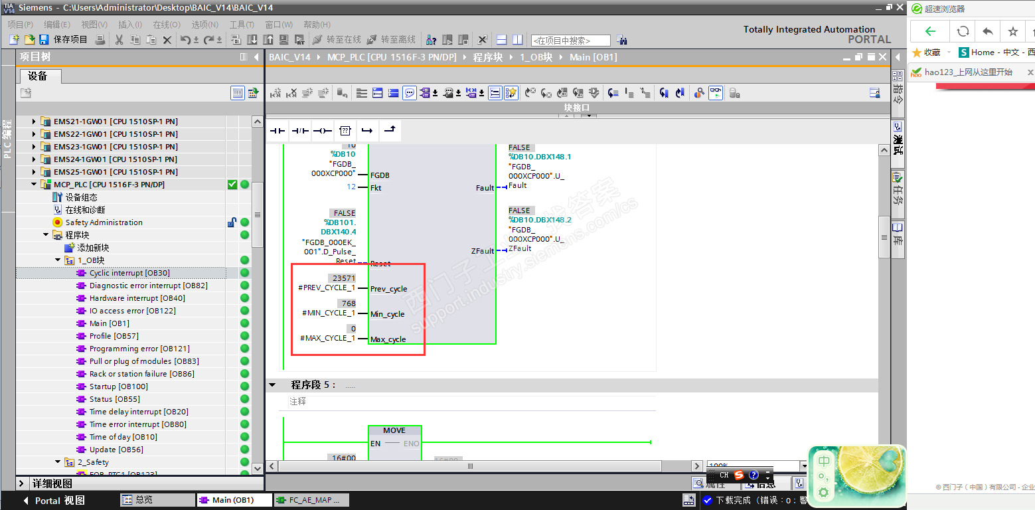Click the project search input field
This screenshot has width=1035, height=510.
coord(570,41)
